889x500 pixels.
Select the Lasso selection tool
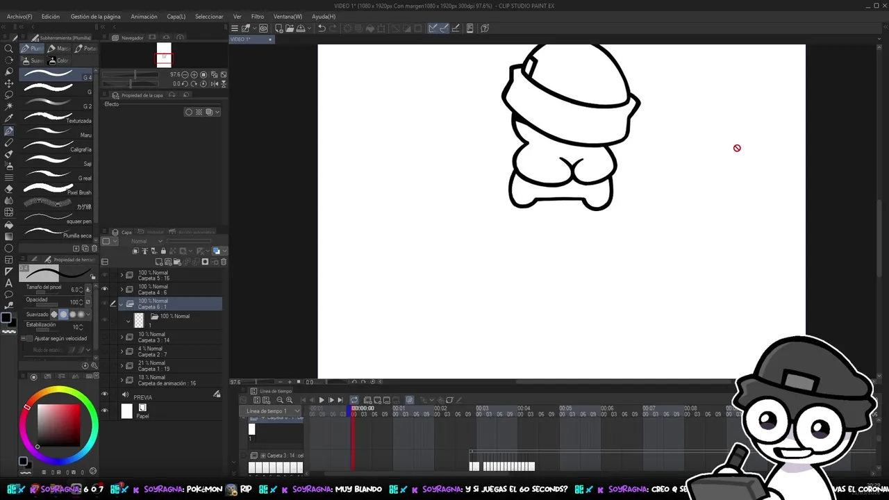[9, 94]
